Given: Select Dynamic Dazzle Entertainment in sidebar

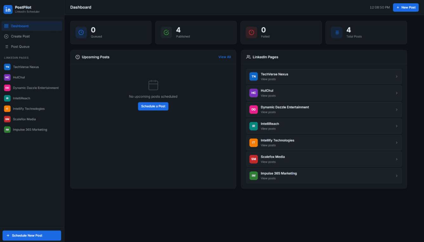Looking at the screenshot, I should click(32, 88).
